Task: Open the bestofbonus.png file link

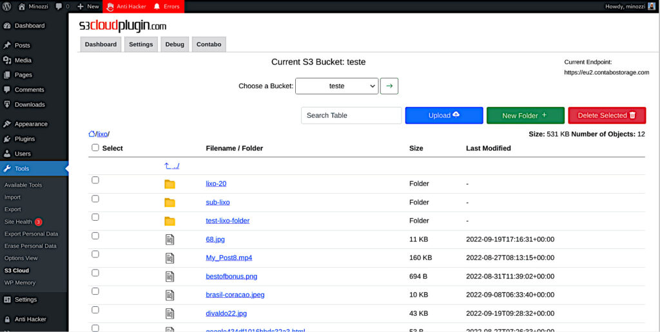Action: coord(231,277)
